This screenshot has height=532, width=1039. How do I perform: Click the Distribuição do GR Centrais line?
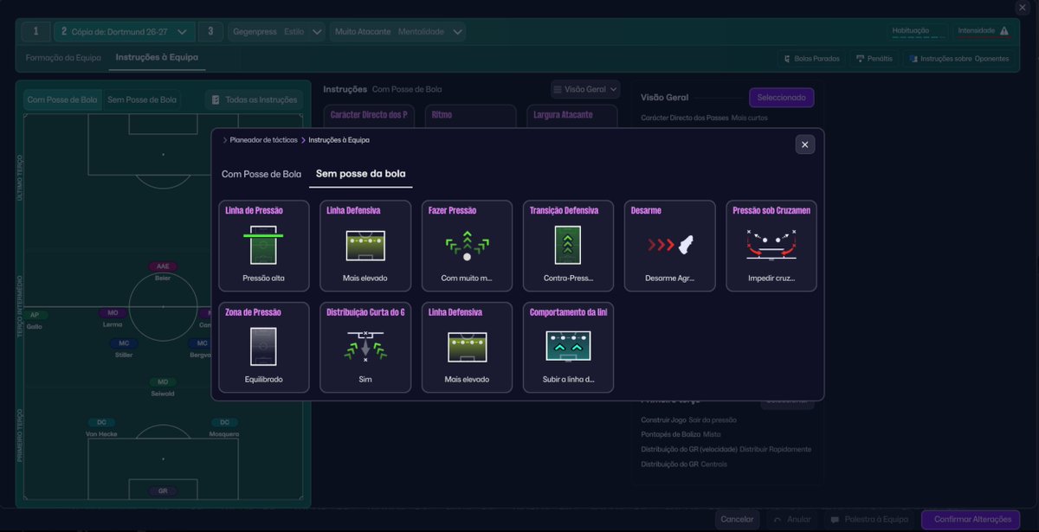[684, 464]
